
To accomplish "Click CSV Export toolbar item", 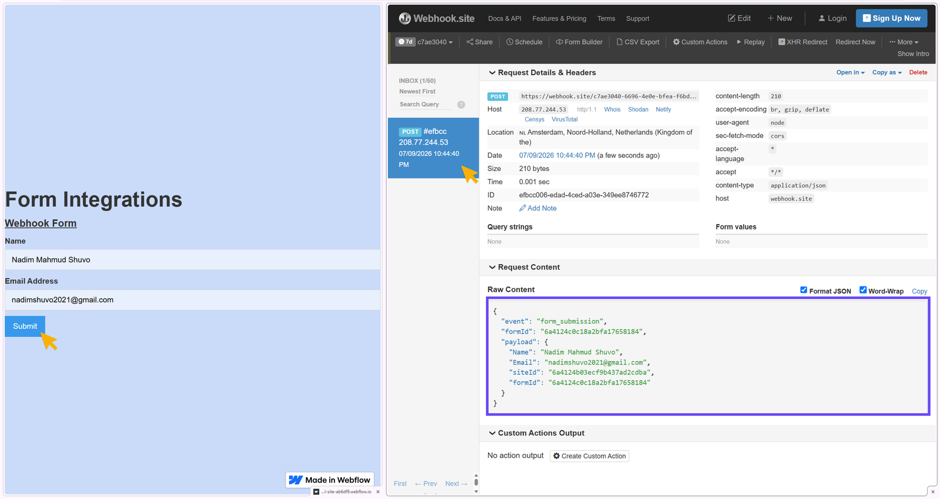I will pyautogui.click(x=637, y=42).
